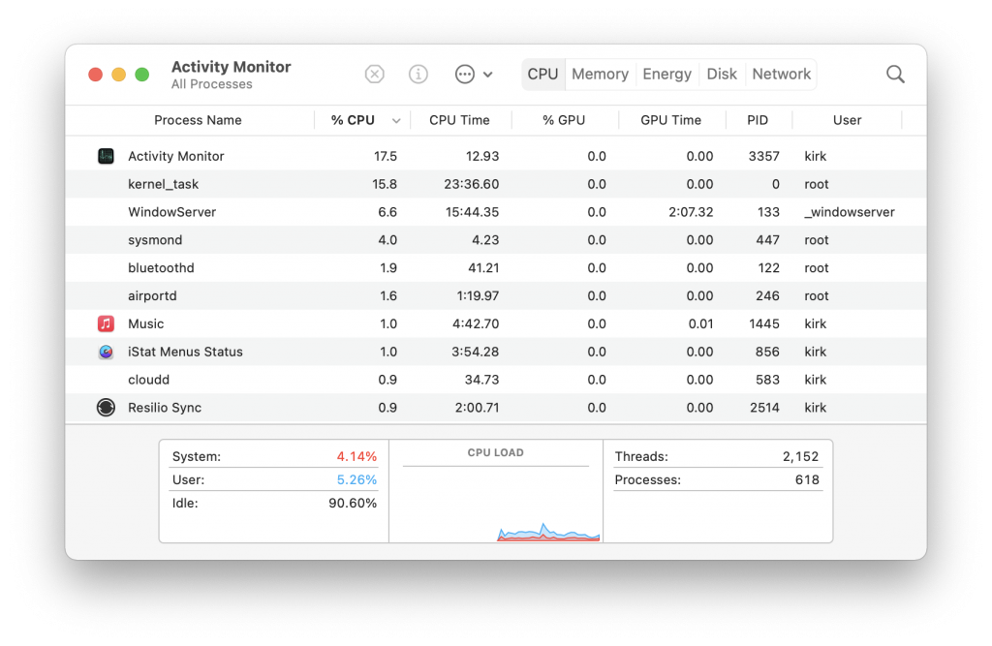
Task: Click the stop process (X) toolbar icon
Action: (374, 74)
